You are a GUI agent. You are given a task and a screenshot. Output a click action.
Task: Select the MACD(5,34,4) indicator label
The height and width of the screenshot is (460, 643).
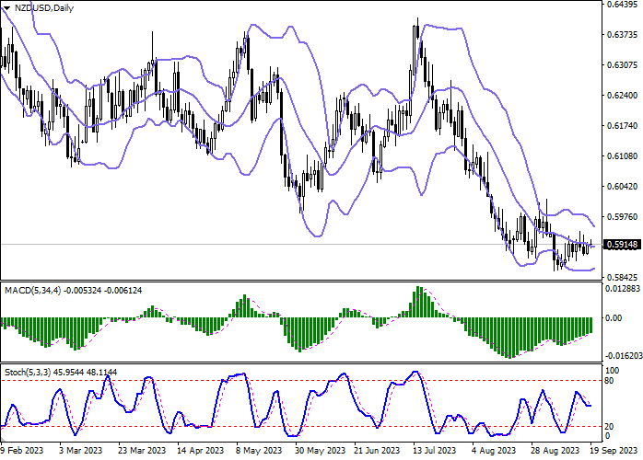pyautogui.click(x=33, y=291)
